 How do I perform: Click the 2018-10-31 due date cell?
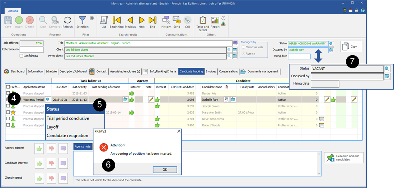pos(60,100)
